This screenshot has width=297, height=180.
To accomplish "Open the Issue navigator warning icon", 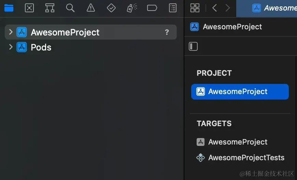I will coord(91,8).
